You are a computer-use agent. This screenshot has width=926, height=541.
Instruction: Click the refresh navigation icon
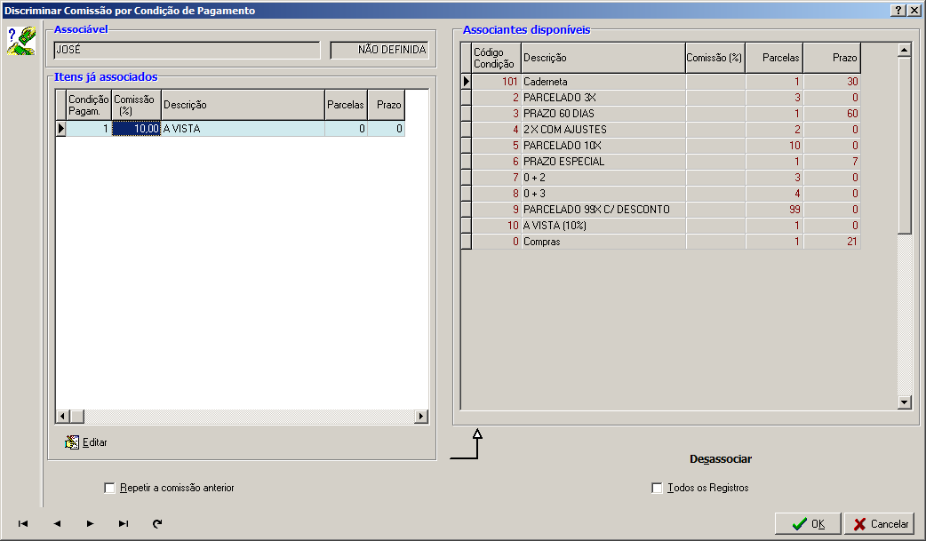pos(157,524)
